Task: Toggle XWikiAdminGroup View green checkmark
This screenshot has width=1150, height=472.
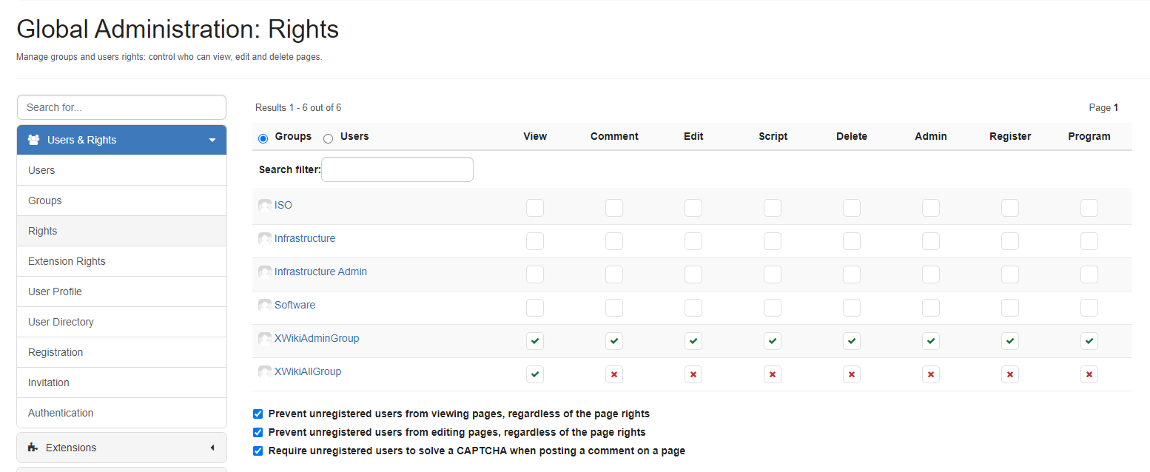Action: [x=535, y=341]
